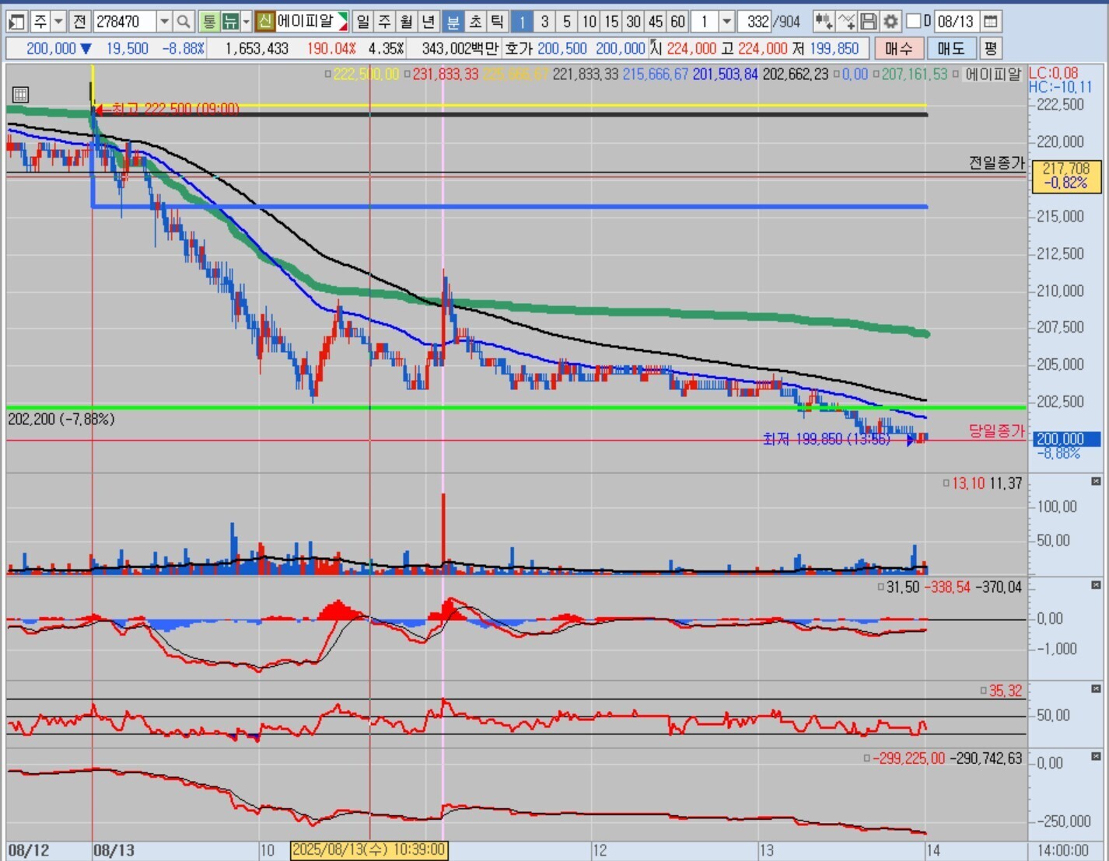Image resolution: width=1109 pixels, height=861 pixels.
Task: Click the save chart floppy disk icon
Action: [869, 22]
